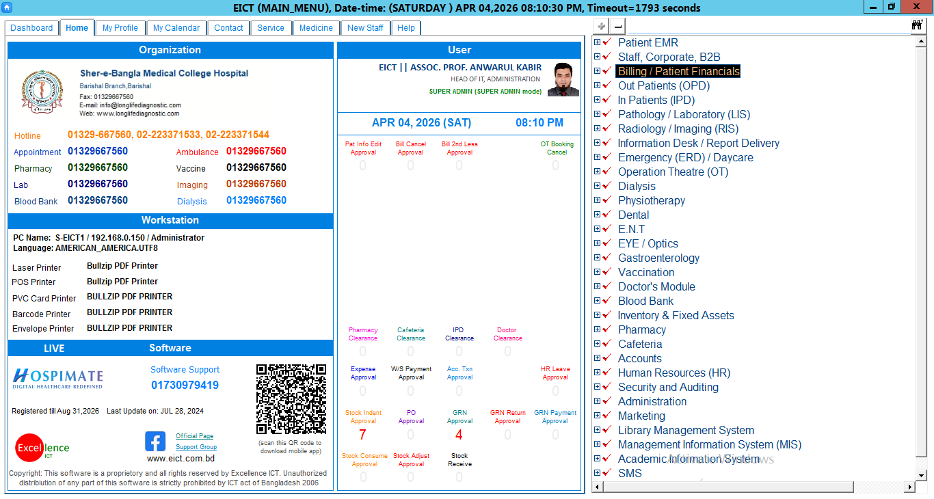Open the Facebook logo icon
Image resolution: width=934 pixels, height=499 pixels.
pyautogui.click(x=155, y=442)
